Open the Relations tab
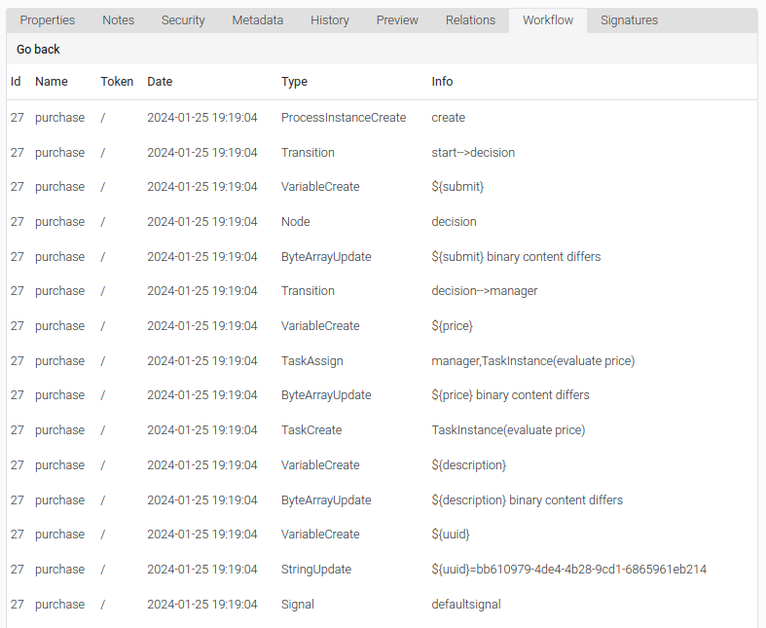766x628 pixels. (470, 20)
